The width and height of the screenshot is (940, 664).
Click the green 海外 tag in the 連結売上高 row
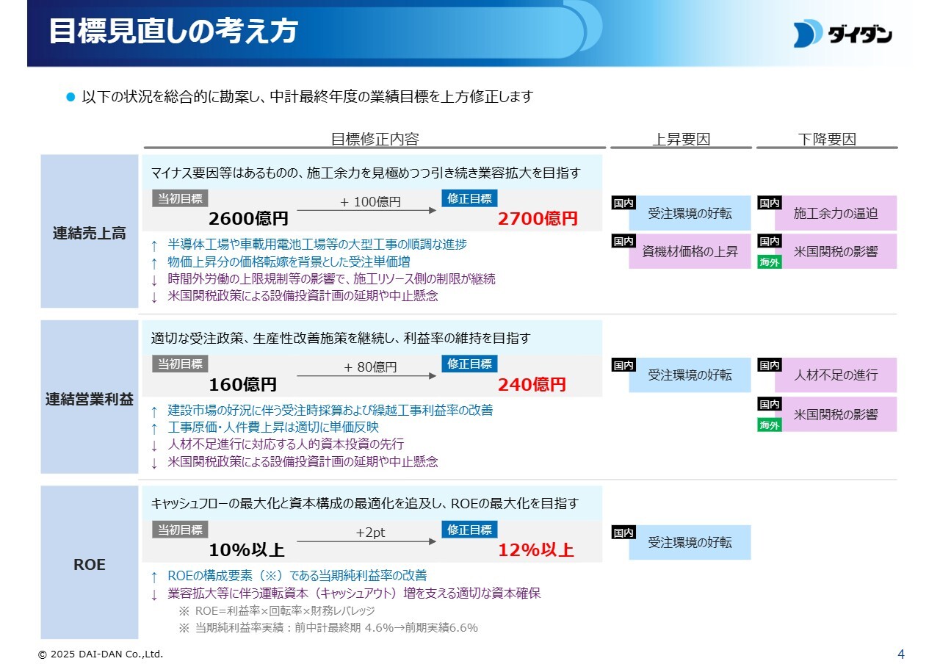tap(770, 261)
